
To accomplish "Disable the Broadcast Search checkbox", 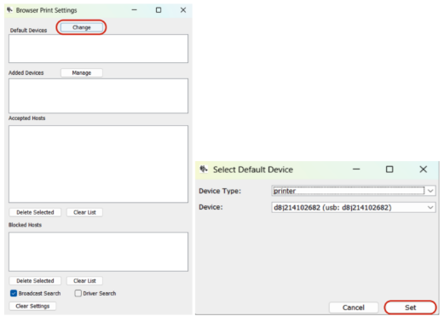I will click(14, 293).
